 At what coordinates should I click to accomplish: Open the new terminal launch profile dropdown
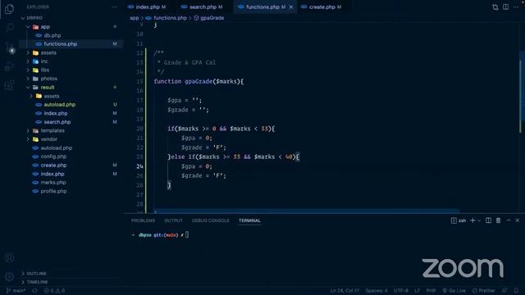point(479,220)
